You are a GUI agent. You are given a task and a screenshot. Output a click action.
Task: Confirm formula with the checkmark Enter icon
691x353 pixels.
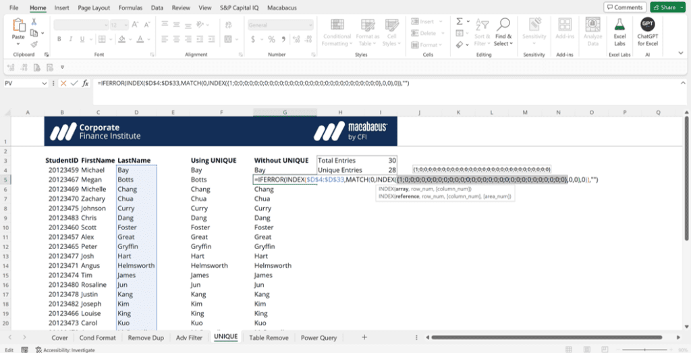(74, 83)
